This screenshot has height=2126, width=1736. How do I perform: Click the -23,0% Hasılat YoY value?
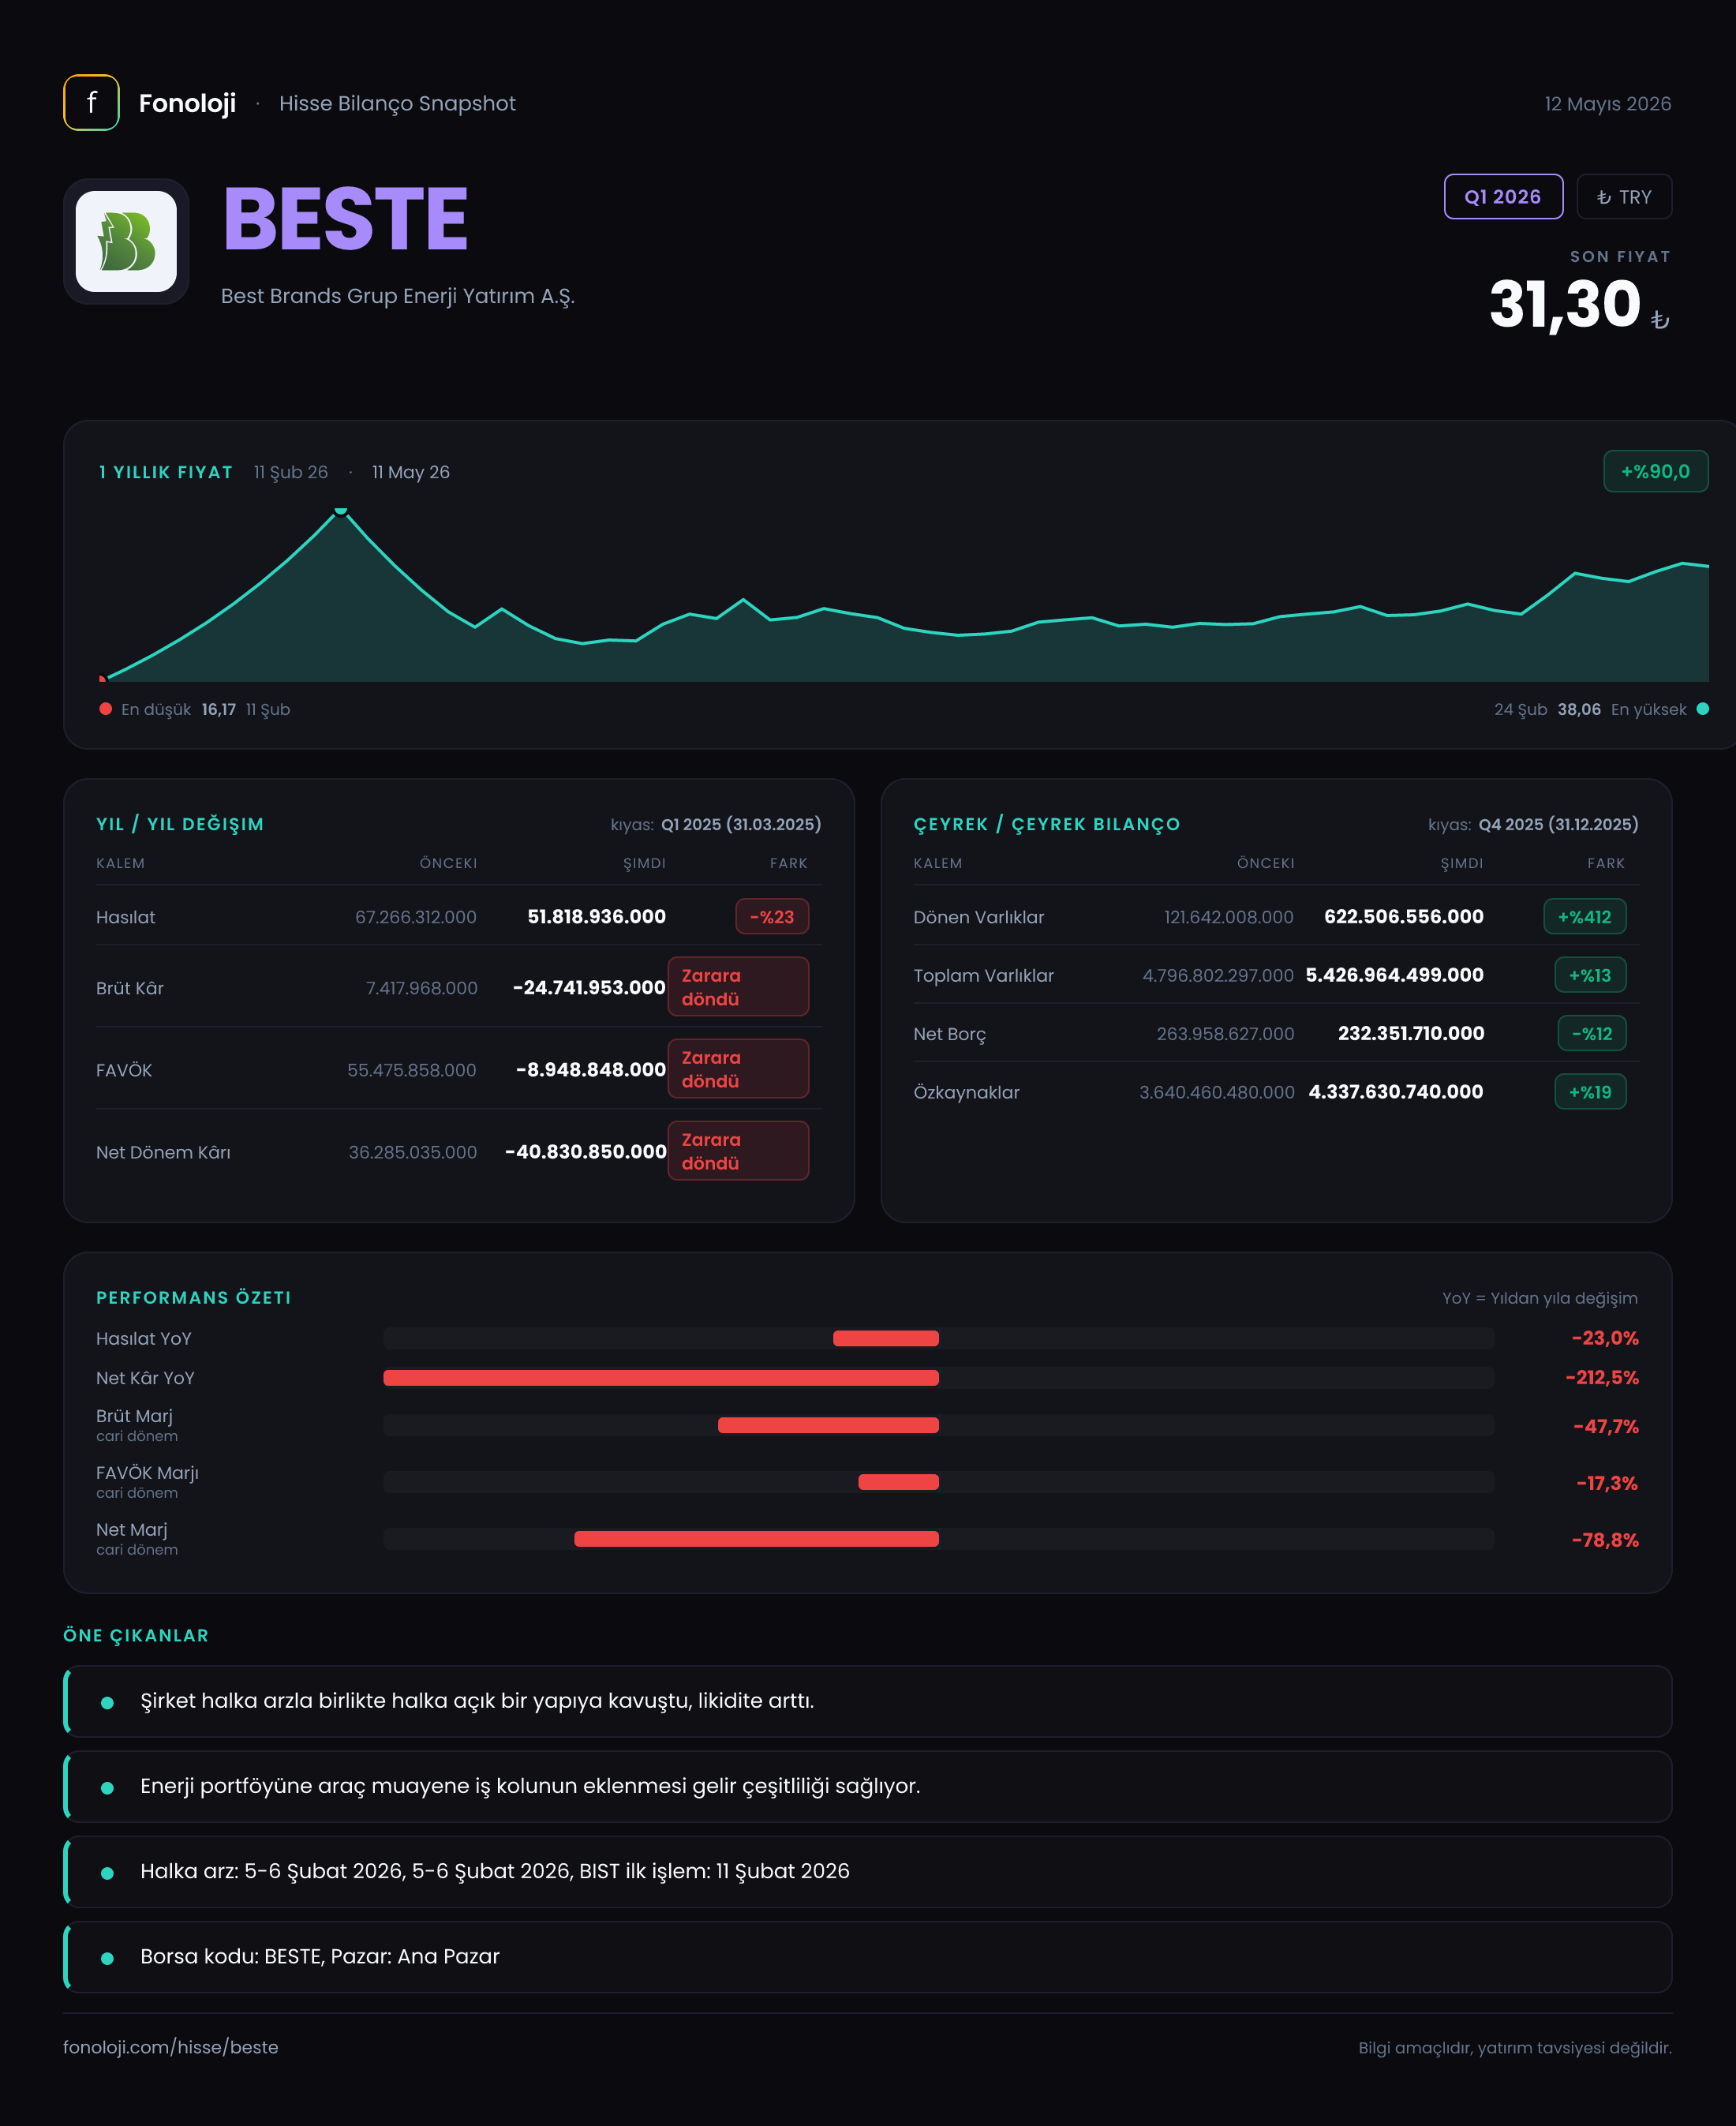pyautogui.click(x=1605, y=1338)
